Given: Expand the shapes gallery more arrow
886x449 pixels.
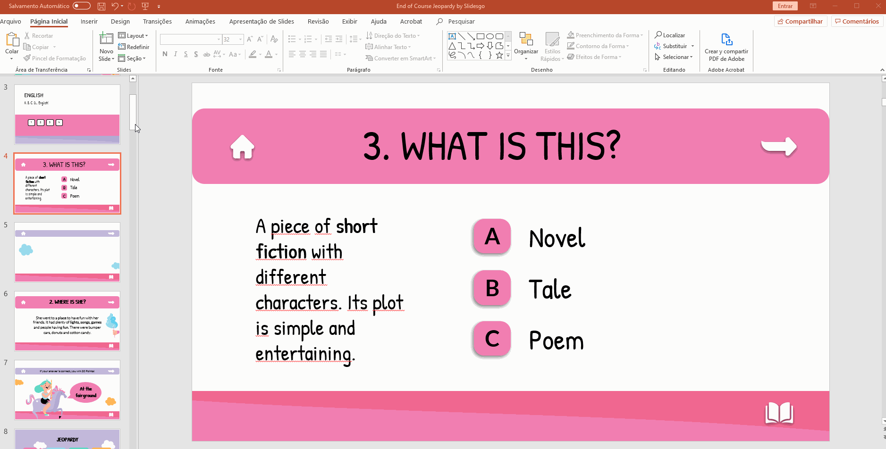Looking at the screenshot, I should coord(508,56).
